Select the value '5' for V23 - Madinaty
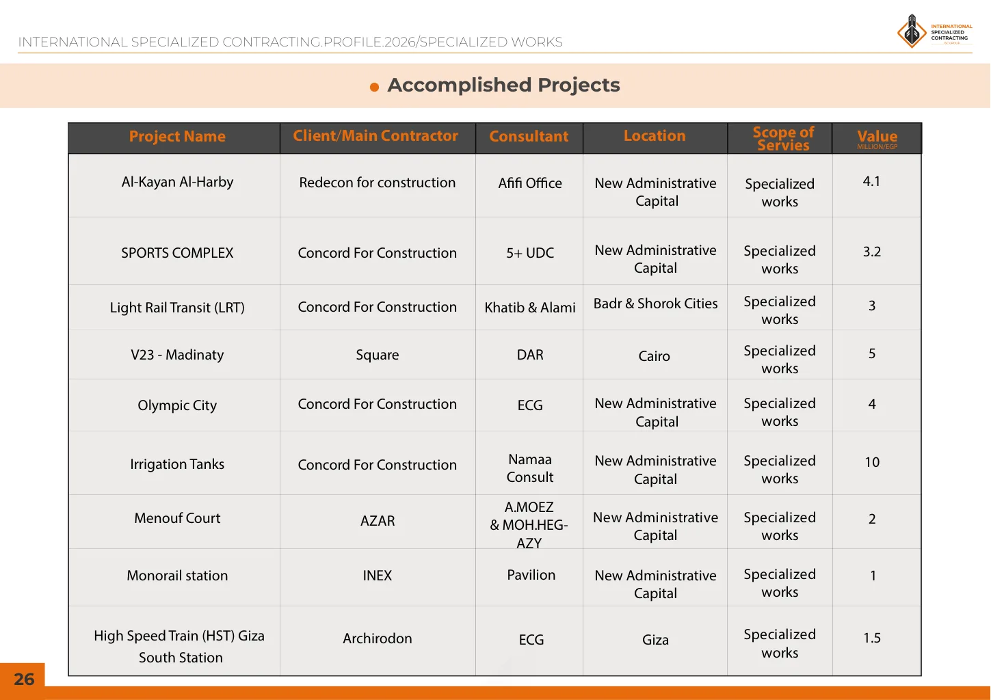This screenshot has width=991, height=700. [872, 353]
